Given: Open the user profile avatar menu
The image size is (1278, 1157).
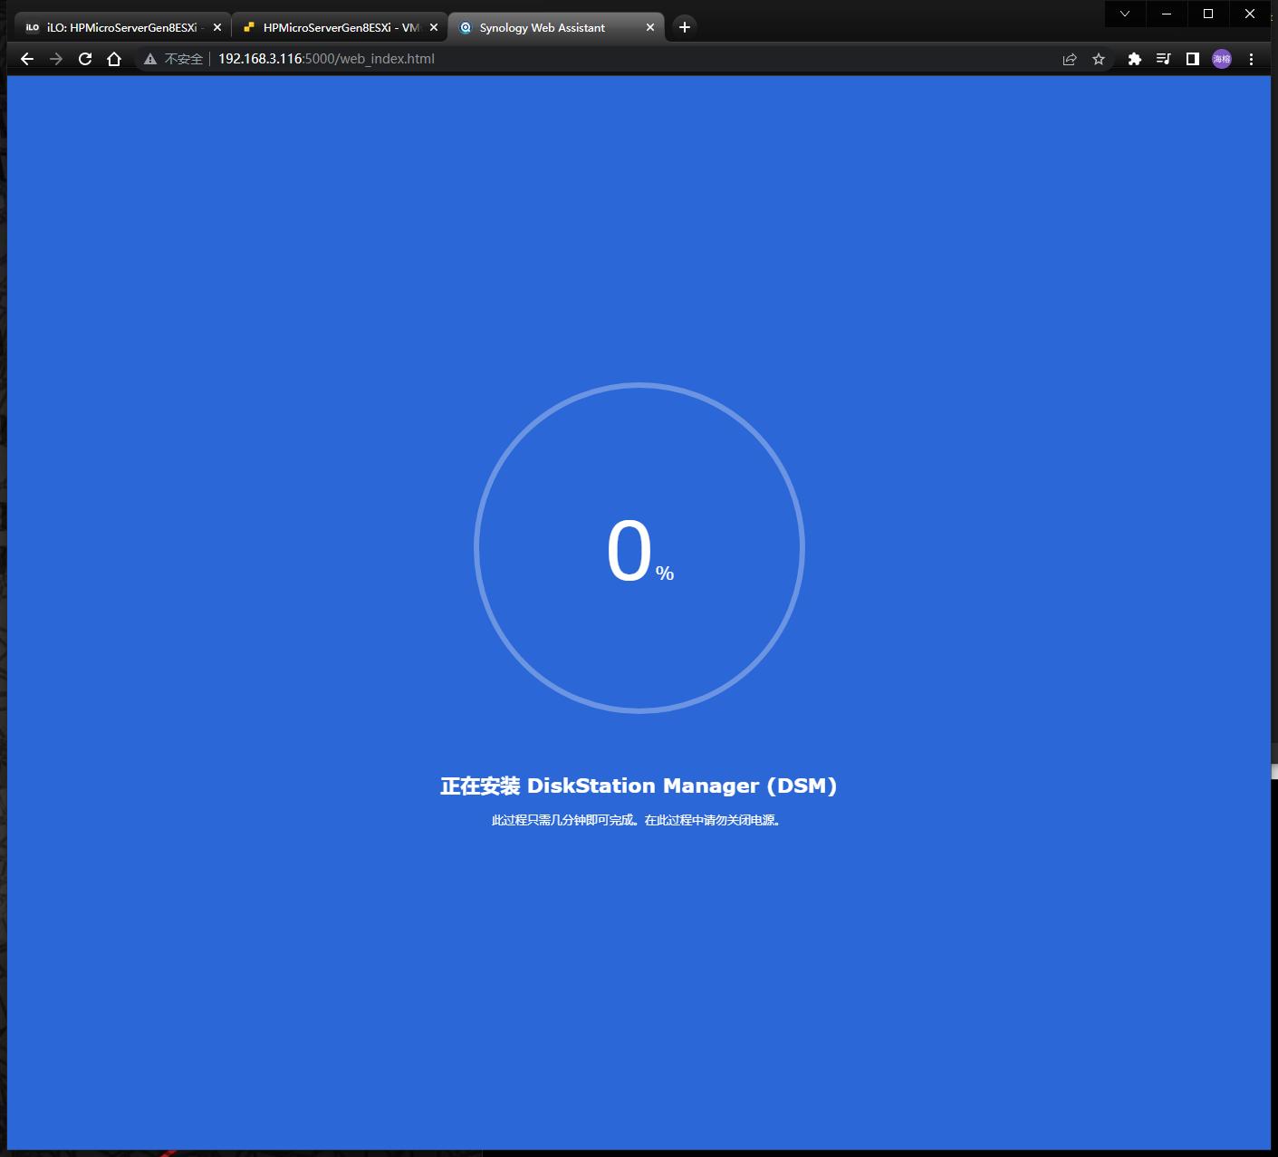Looking at the screenshot, I should pyautogui.click(x=1222, y=59).
